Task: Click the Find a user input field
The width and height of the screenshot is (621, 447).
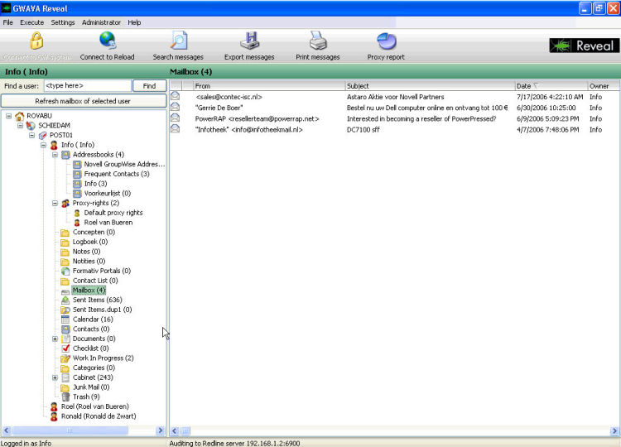Action: [x=88, y=85]
